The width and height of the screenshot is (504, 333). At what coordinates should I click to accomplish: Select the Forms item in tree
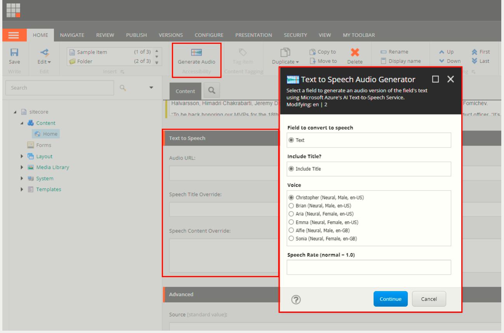39,145
